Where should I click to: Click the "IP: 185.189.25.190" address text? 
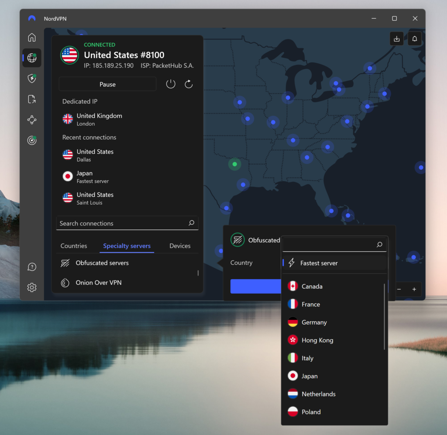click(109, 65)
